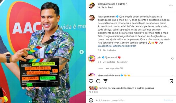Show translation via Ver tradução

[x=109, y=50]
